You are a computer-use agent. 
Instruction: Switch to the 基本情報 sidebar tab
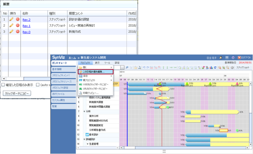[x=63, y=69]
